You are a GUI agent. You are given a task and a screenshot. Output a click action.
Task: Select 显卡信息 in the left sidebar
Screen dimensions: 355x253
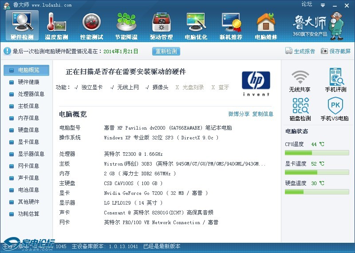tap(28, 142)
